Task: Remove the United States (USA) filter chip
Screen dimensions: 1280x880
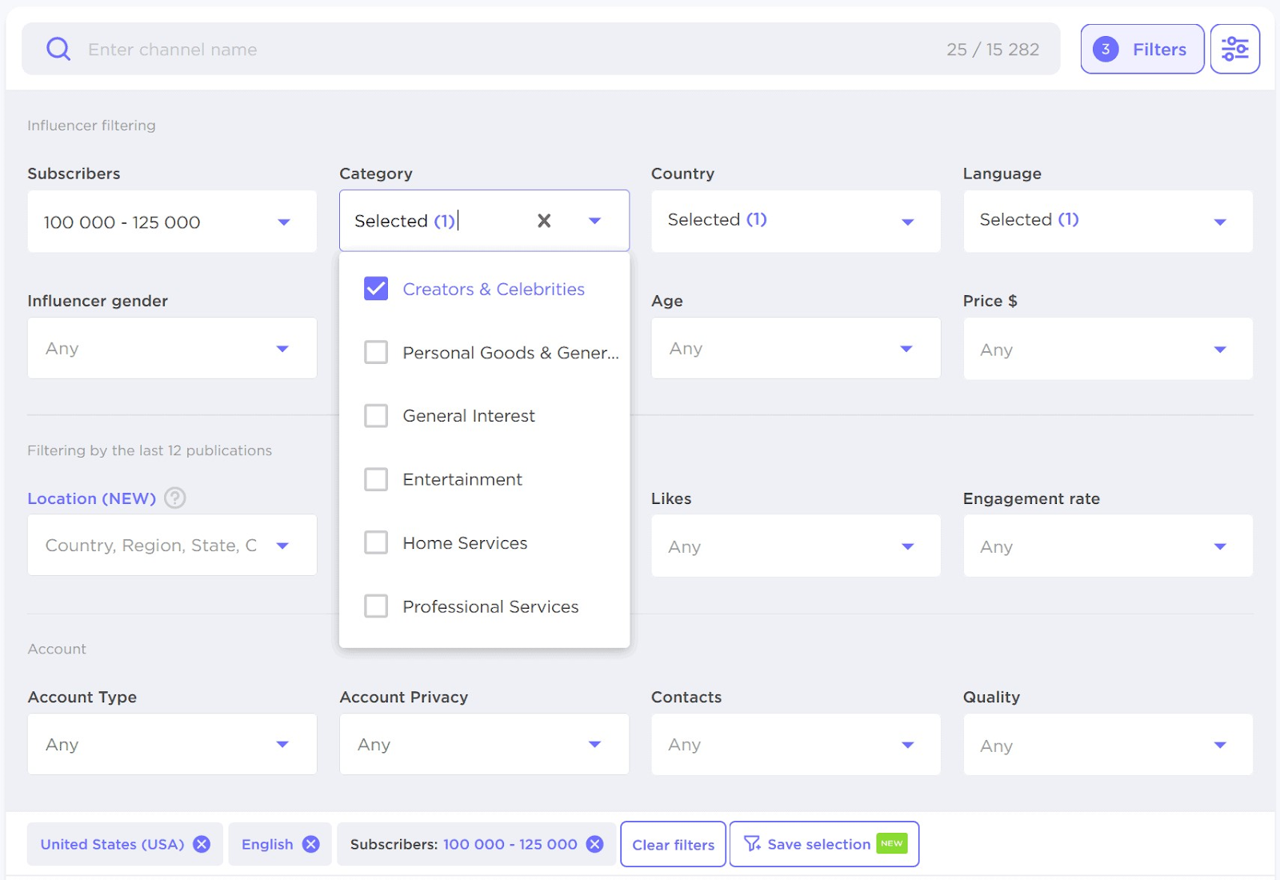Action: click(x=202, y=844)
